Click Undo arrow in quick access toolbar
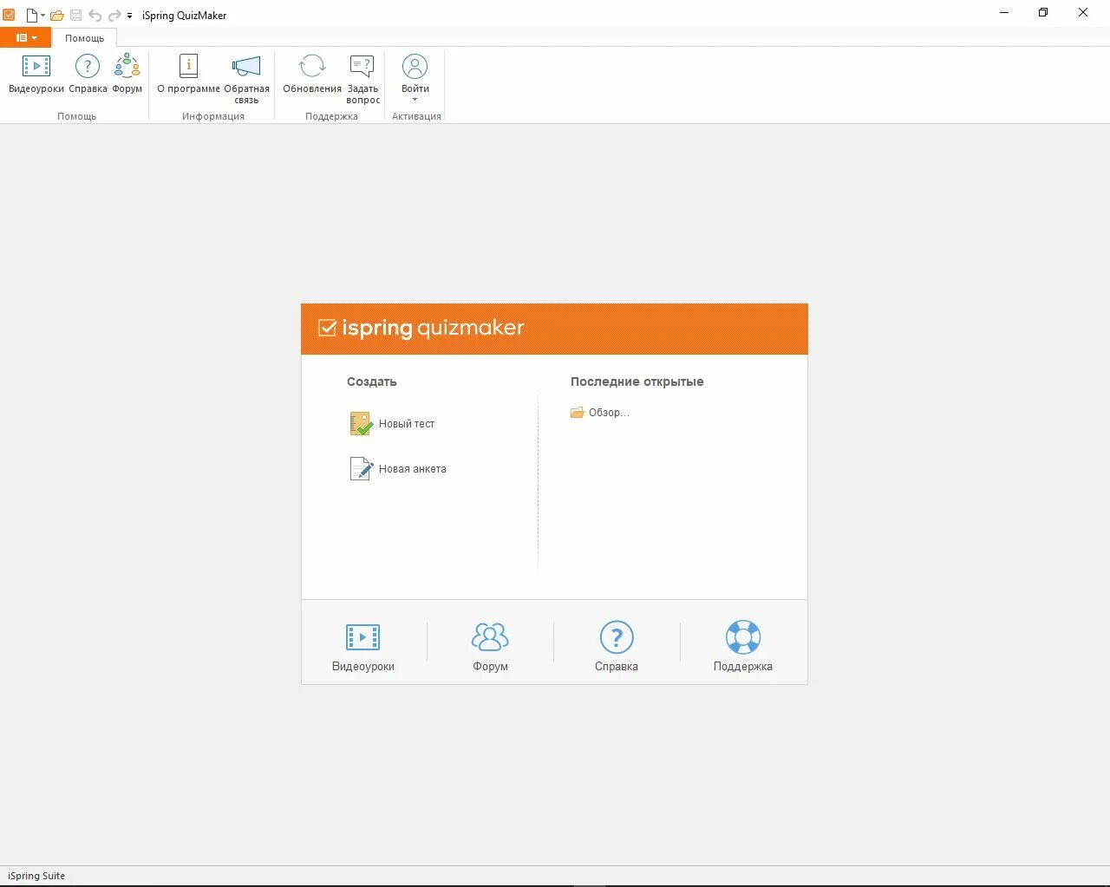Viewport: 1110px width, 887px height. (95, 15)
